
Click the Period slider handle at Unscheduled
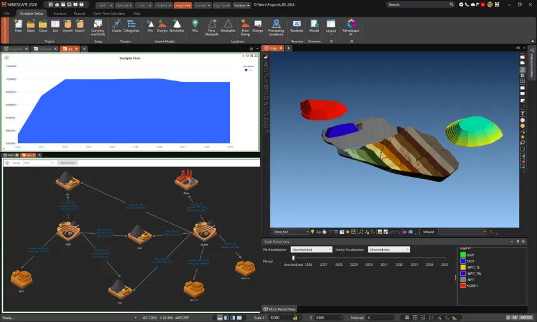[x=293, y=257]
